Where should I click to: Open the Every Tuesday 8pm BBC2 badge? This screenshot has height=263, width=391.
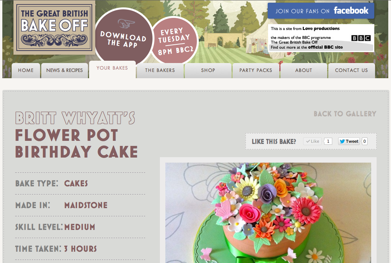[x=174, y=40]
